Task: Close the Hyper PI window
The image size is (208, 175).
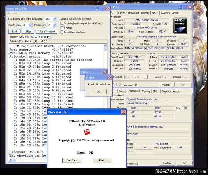Action: [107, 9]
